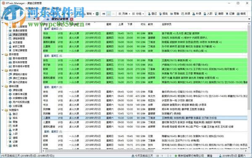Pin the left navigation panel
Screen dimensions: 252x158
pyautogui.click(x=34, y=18)
